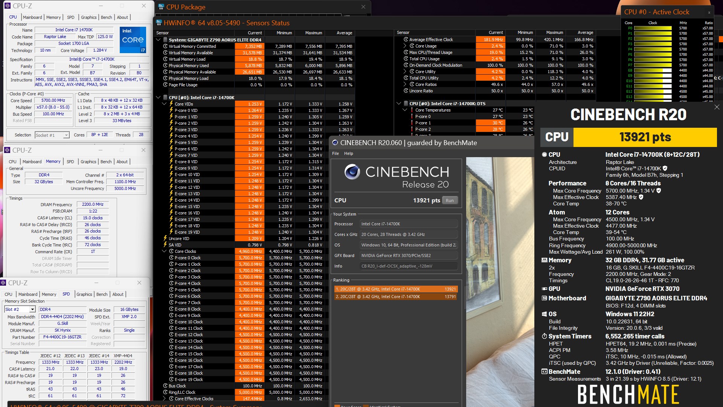Open the Cinebench File menu
723x407 pixels.
point(336,153)
